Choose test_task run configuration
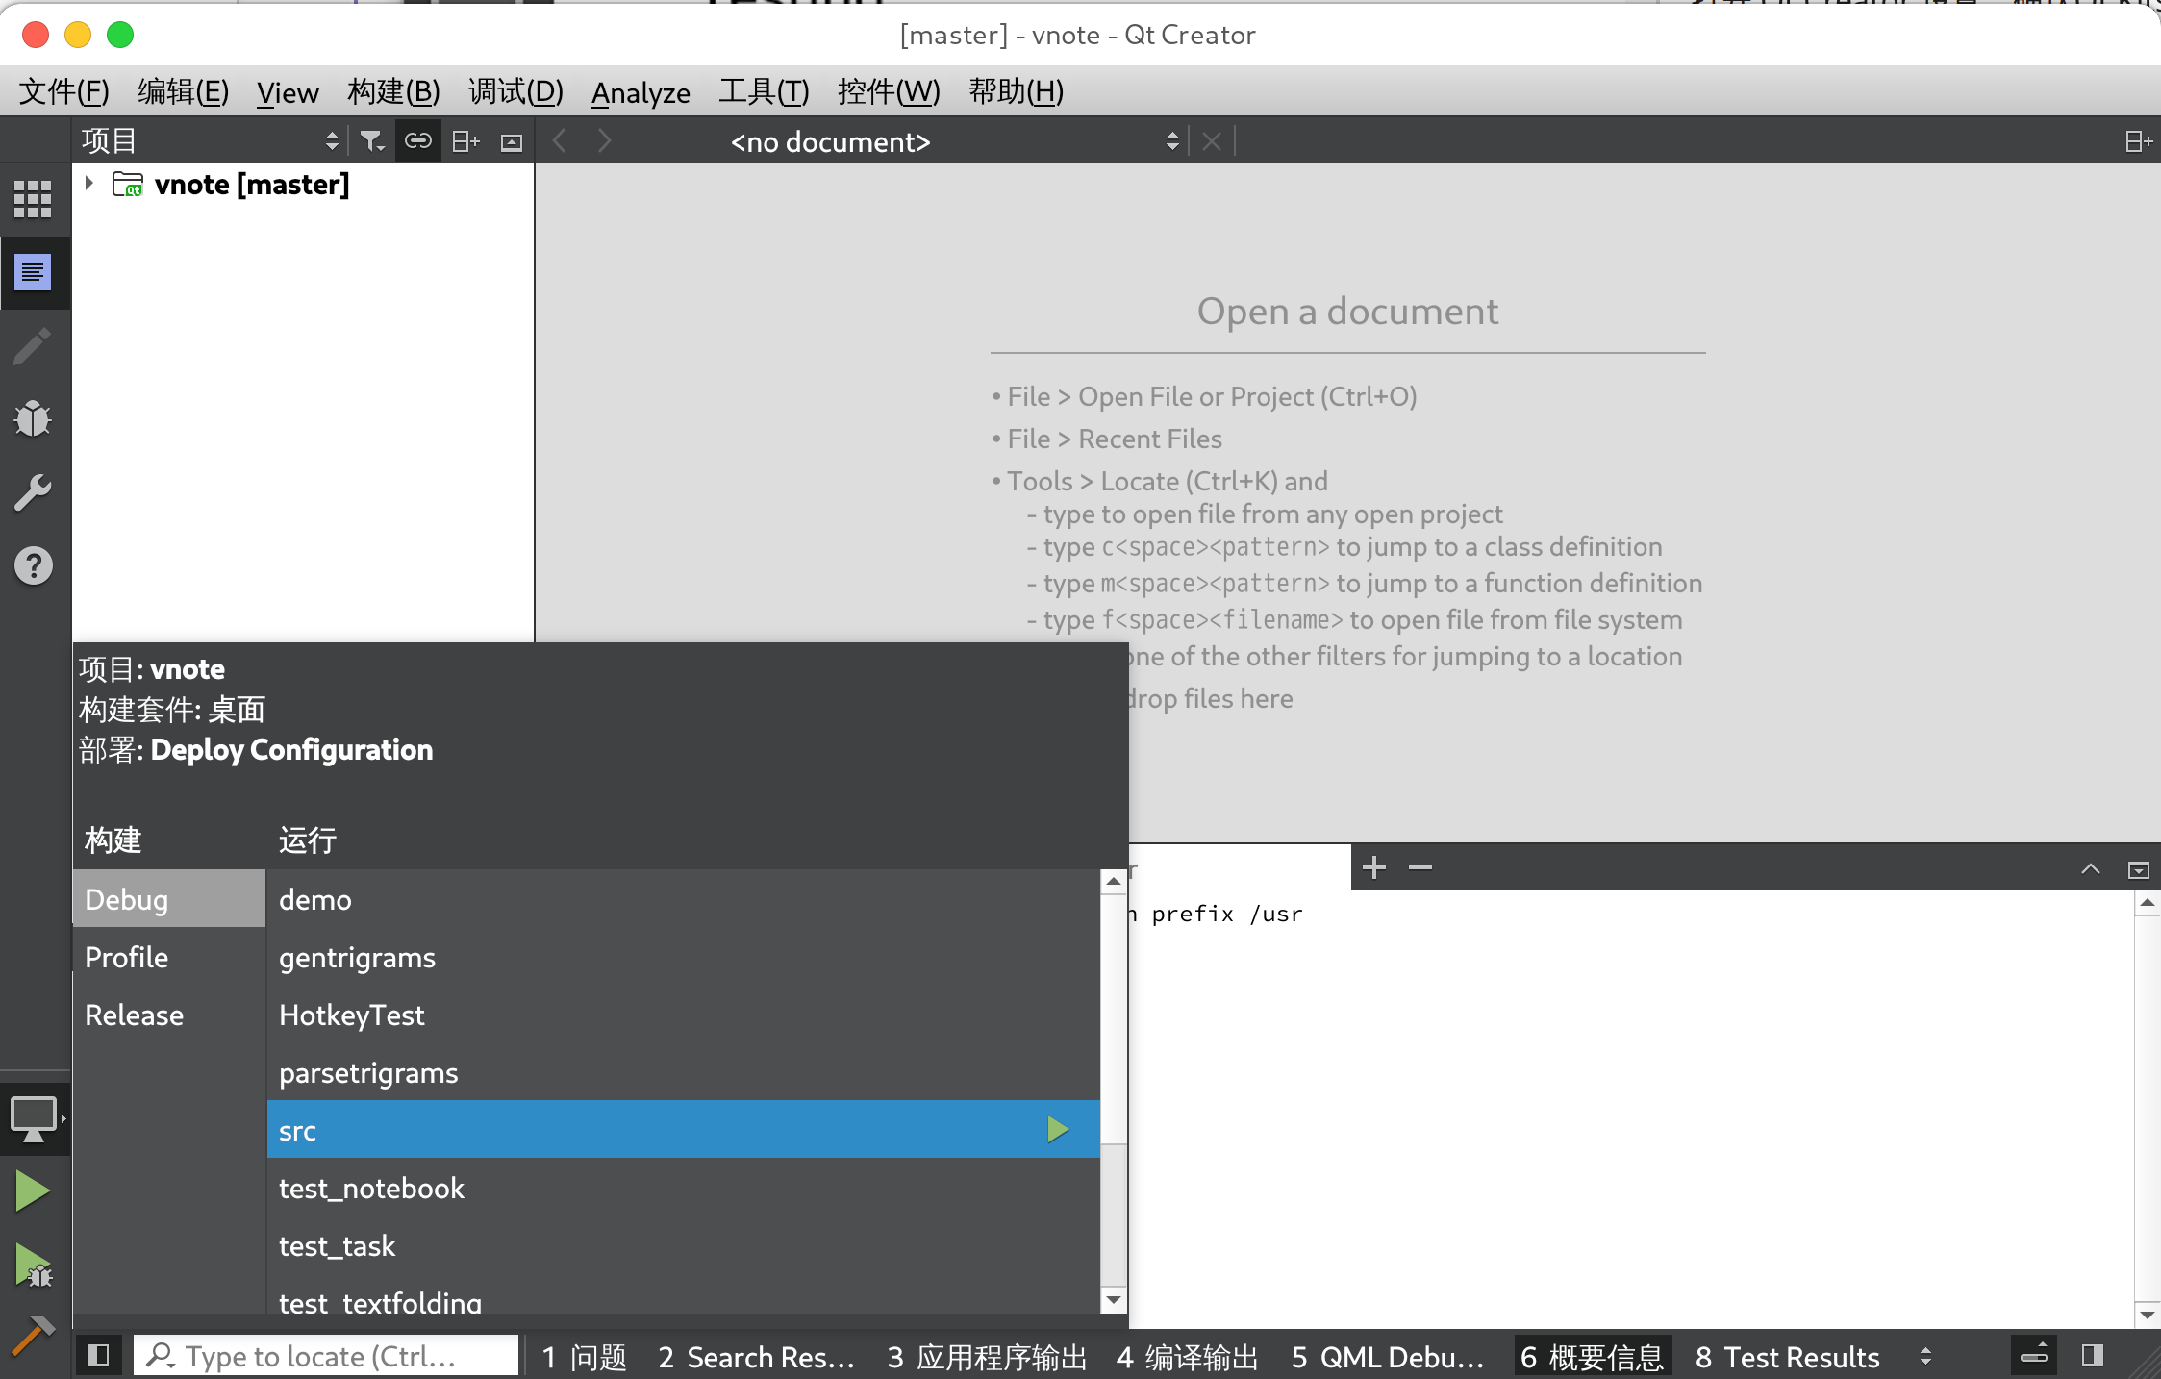Viewport: 2161px width, 1379px height. [x=683, y=1245]
